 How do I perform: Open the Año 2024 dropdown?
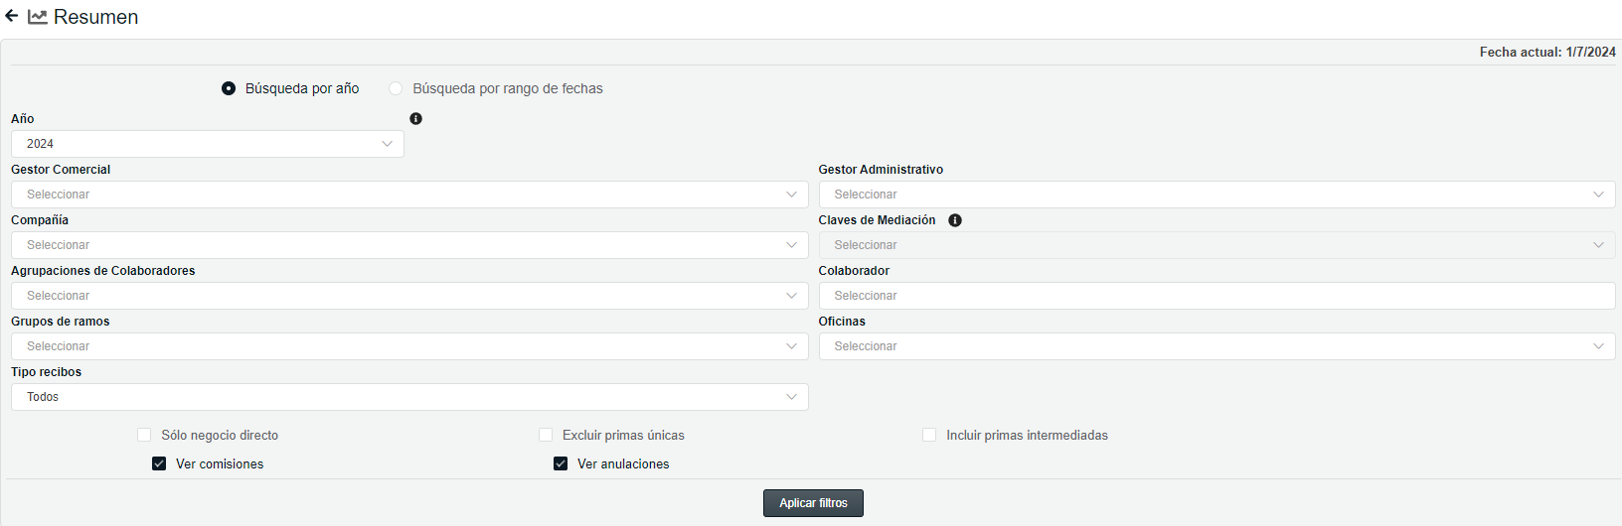(207, 144)
